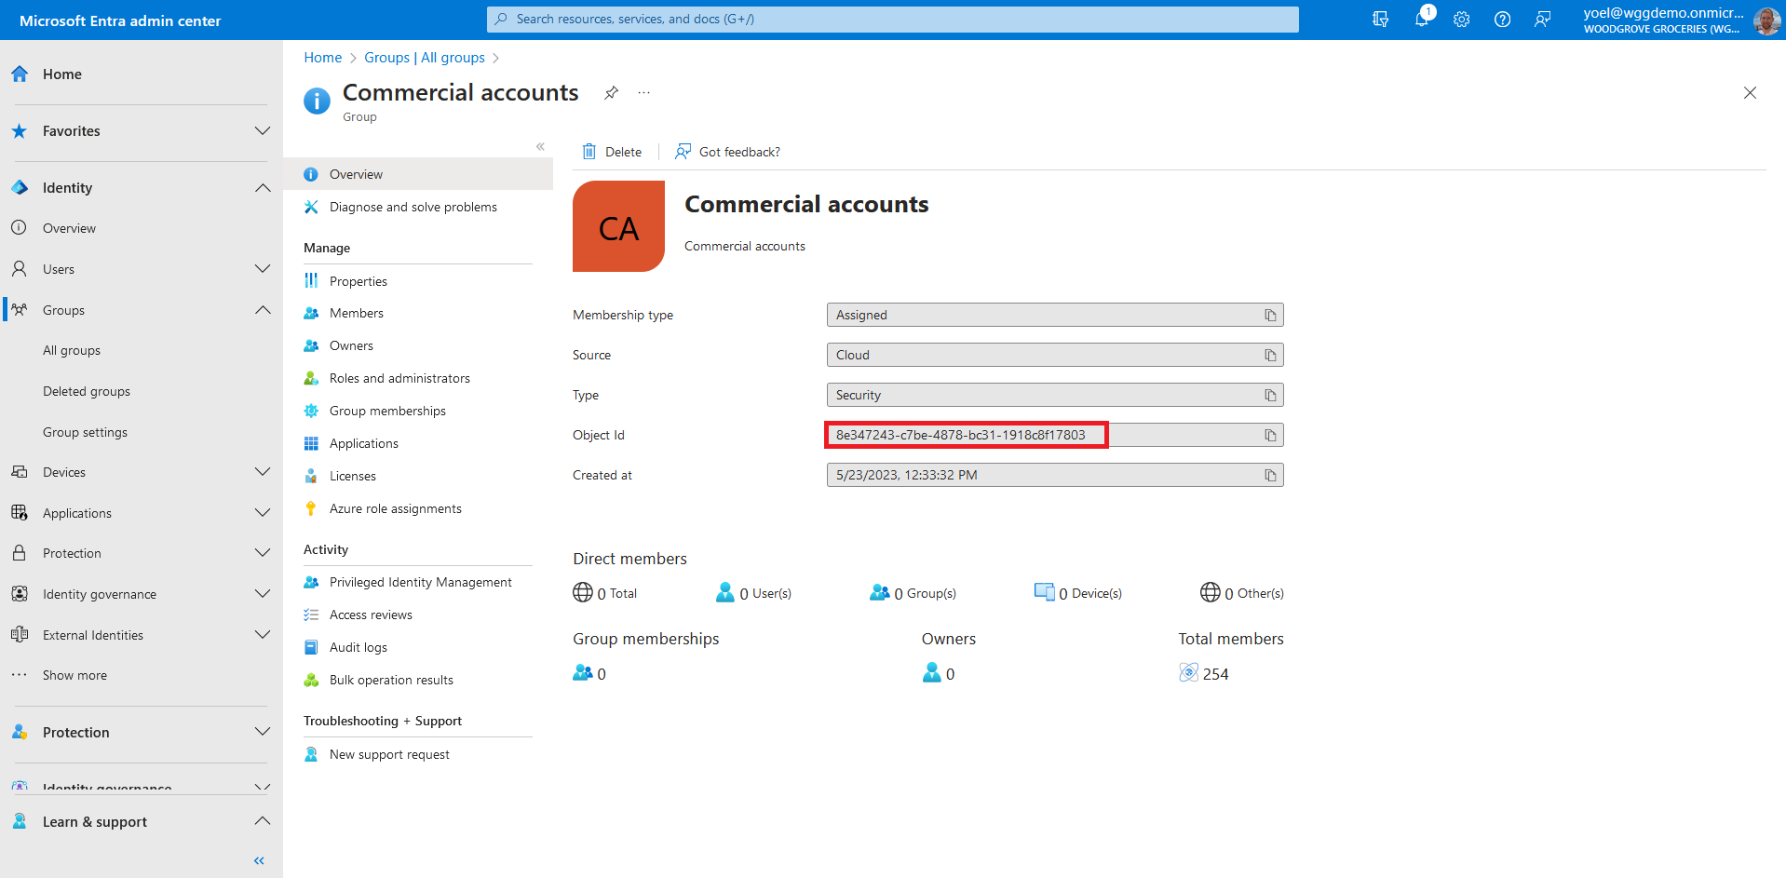Click the help question mark icon
This screenshot has height=878, width=1786.
point(1502,20)
